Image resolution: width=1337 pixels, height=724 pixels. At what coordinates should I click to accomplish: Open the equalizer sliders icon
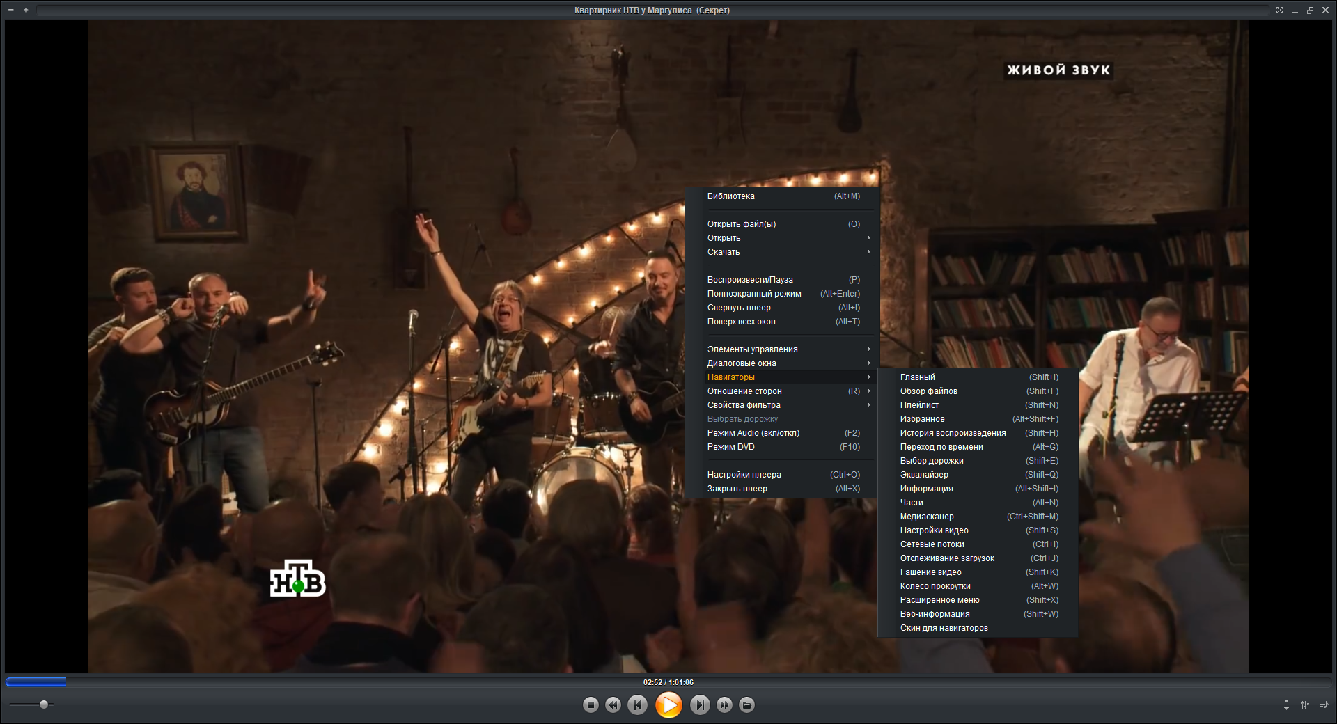(x=1305, y=705)
